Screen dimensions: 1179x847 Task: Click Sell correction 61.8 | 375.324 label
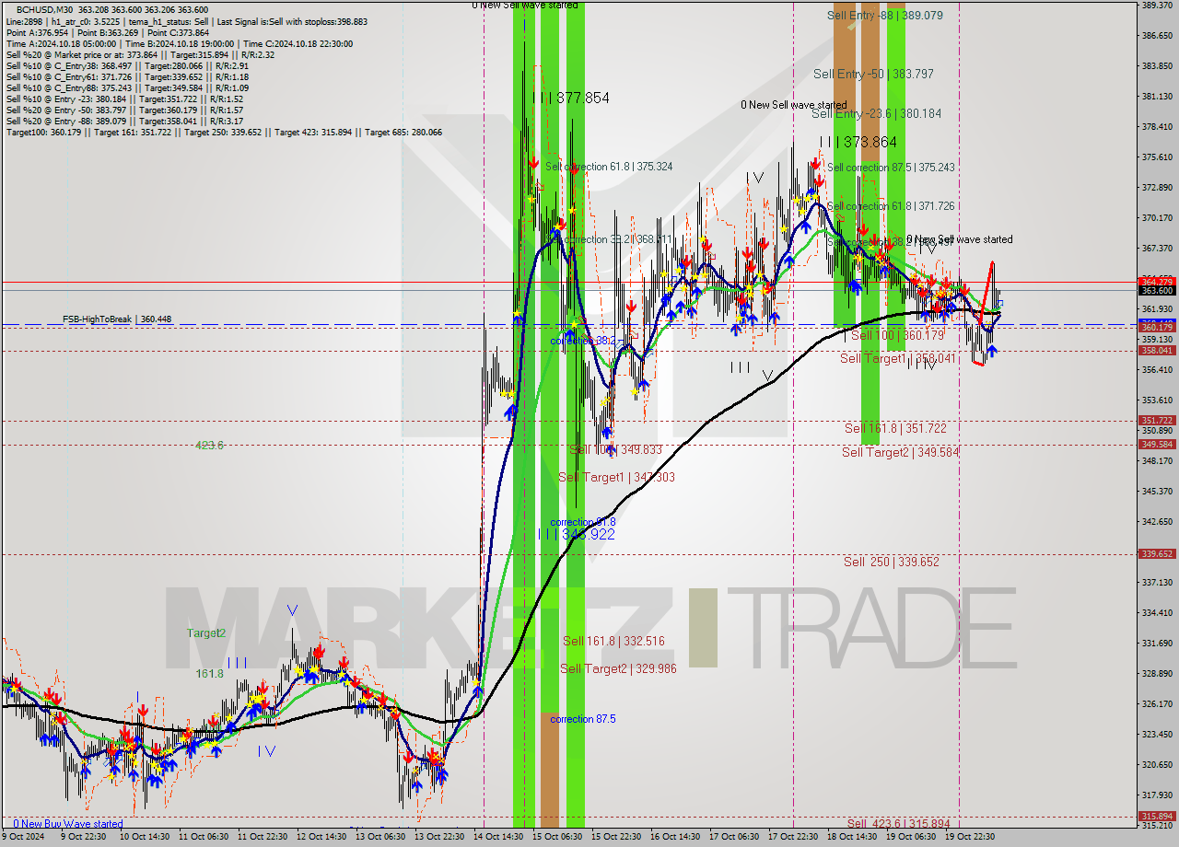click(x=609, y=167)
